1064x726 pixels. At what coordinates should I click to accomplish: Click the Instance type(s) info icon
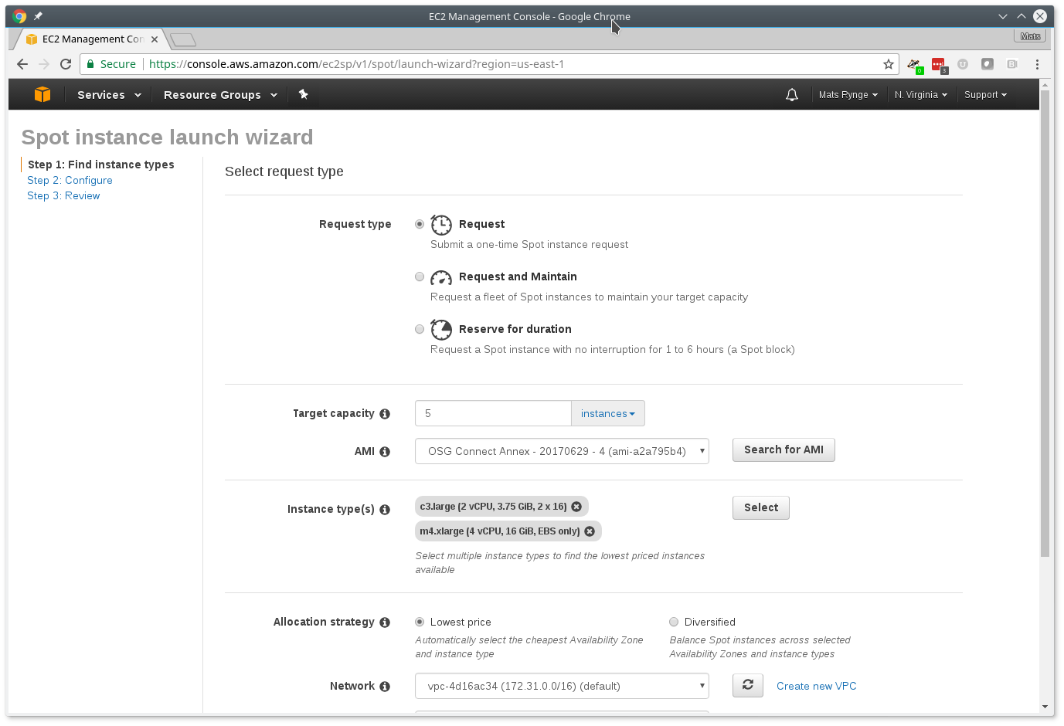(385, 510)
